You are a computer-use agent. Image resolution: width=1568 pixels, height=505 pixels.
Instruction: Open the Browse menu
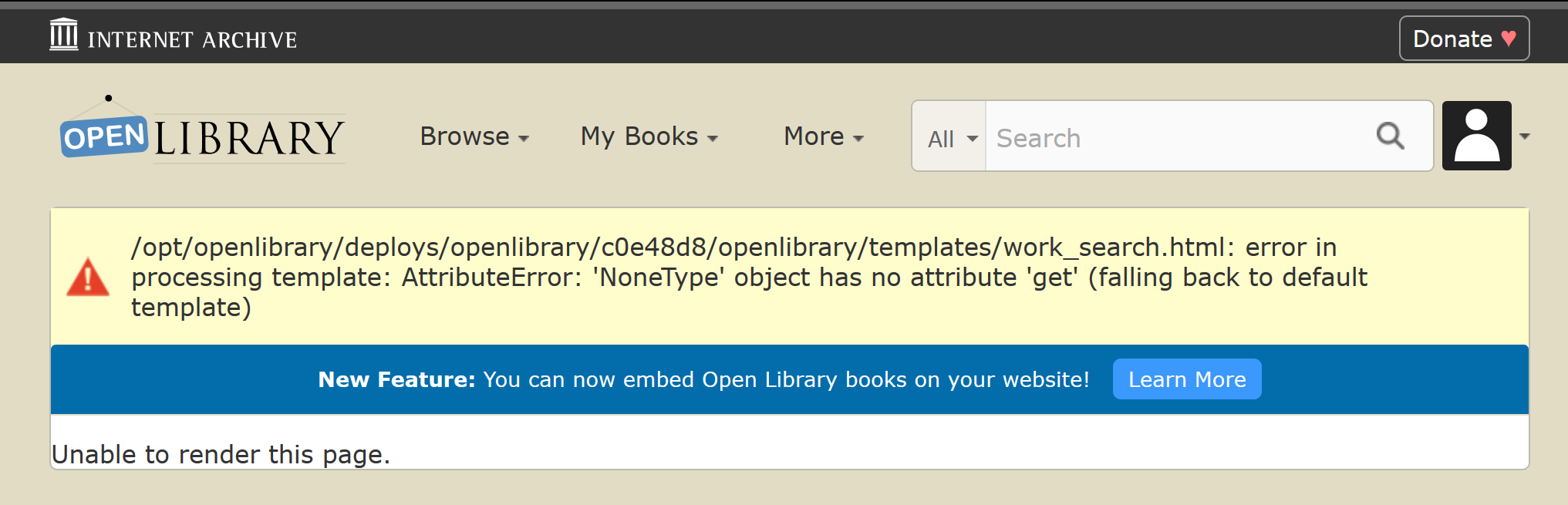click(465, 136)
